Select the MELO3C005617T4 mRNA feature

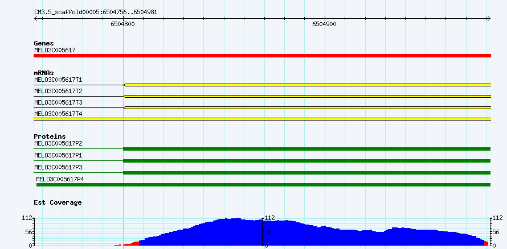(x=262, y=119)
